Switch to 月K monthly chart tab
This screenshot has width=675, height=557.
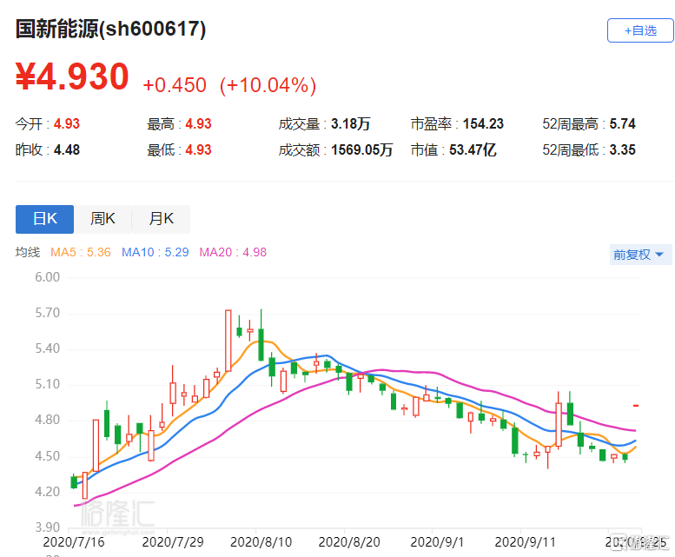(161, 219)
